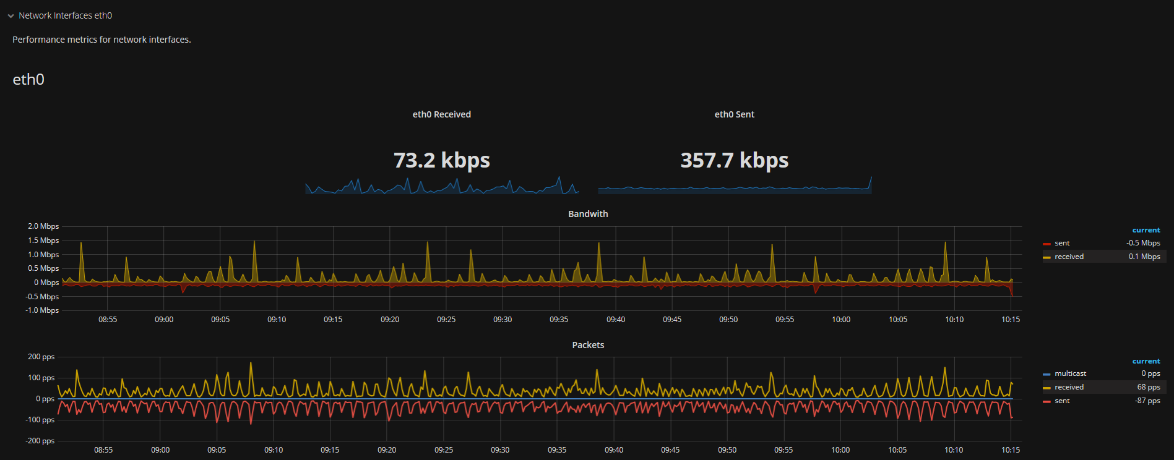Click the 10:10 time label on Packets chart
Image resolution: width=1174 pixels, height=460 pixels.
(x=954, y=450)
